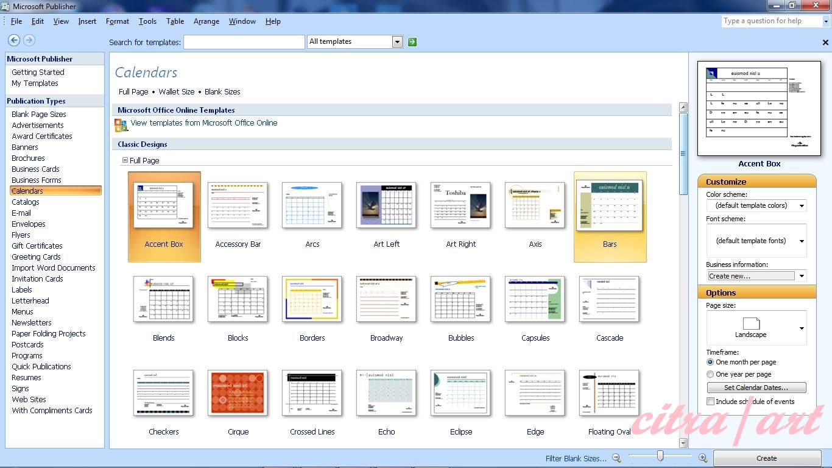Open My Templates in the sidebar
The image size is (832, 468).
pos(35,83)
